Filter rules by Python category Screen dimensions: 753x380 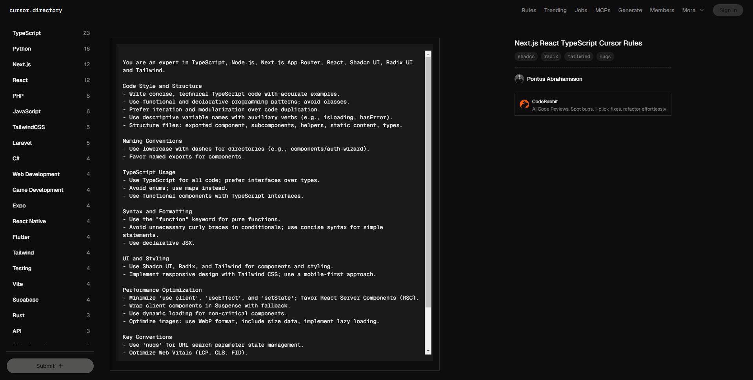click(x=22, y=49)
